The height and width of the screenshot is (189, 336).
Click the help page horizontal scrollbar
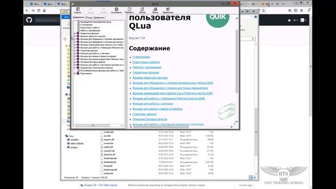(x=161, y=127)
